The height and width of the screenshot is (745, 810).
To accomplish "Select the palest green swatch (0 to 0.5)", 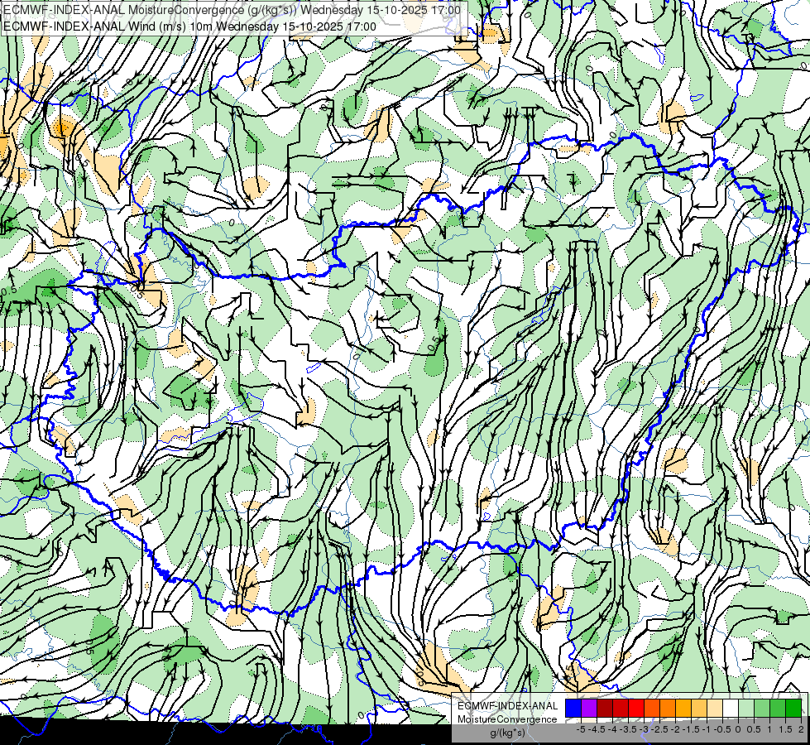I will (x=746, y=708).
